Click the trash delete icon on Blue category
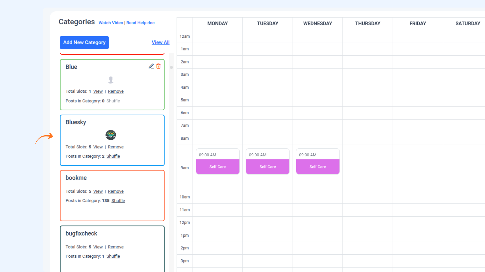The height and width of the screenshot is (272, 485). 158,66
